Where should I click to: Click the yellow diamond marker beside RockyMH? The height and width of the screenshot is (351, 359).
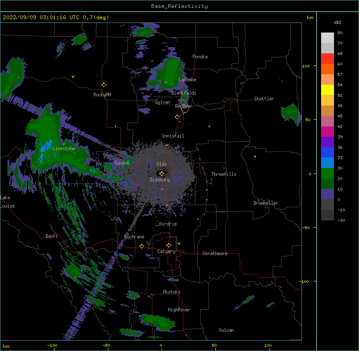coord(104,85)
